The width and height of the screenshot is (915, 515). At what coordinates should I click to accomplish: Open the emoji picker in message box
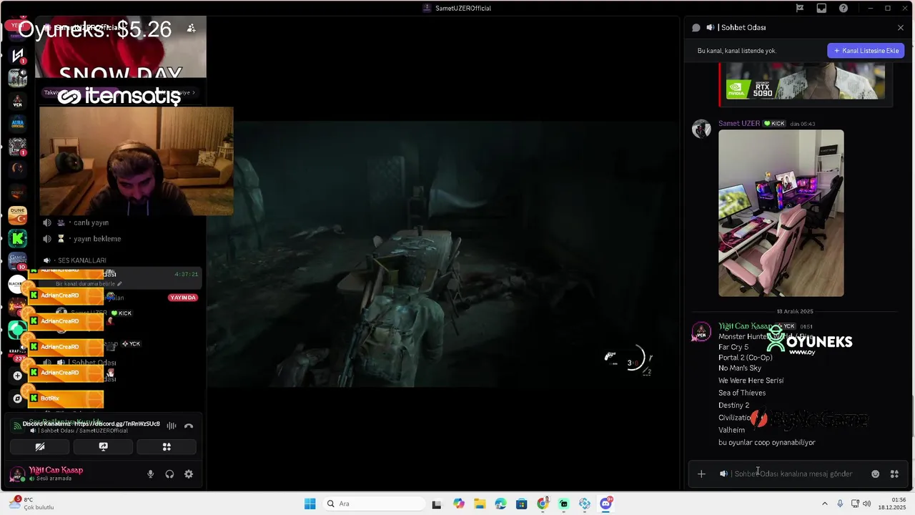pos(876,474)
